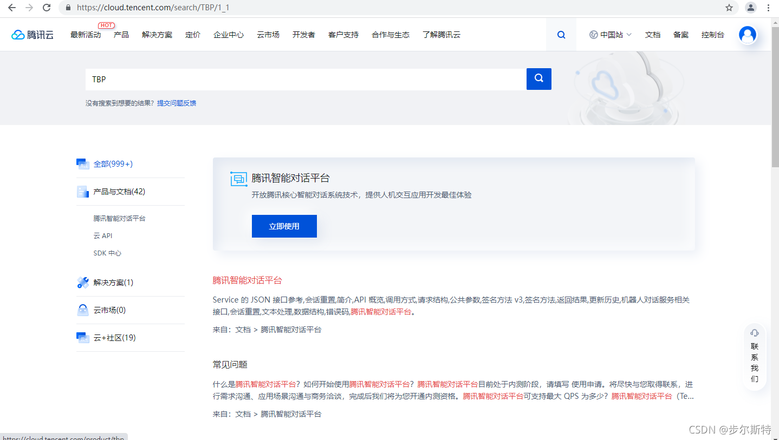This screenshot has width=779, height=440.
Task: Open the 常见问题 result title
Action: click(230, 365)
